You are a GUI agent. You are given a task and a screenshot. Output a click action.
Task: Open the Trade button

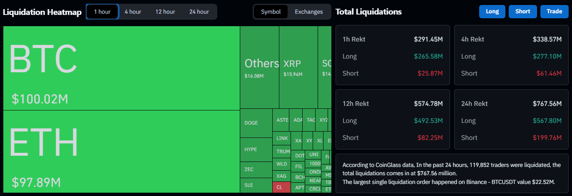point(555,12)
